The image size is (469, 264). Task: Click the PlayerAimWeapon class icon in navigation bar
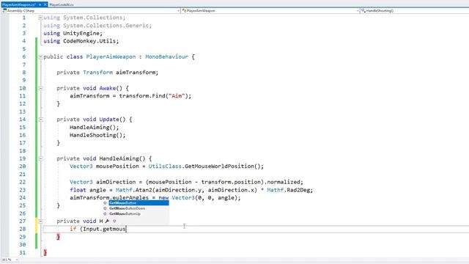point(184,10)
